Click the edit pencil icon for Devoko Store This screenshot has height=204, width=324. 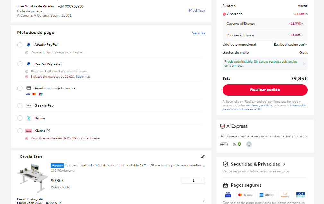203,157
